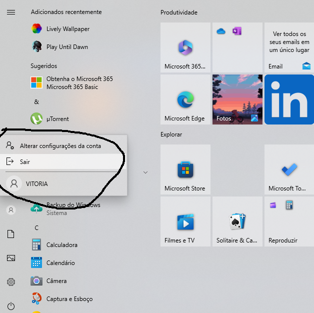Open Filmes e TV tile

(185, 221)
